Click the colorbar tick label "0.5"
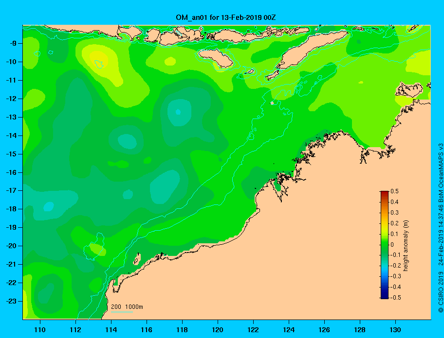The height and width of the screenshot is (338, 444). [394, 191]
